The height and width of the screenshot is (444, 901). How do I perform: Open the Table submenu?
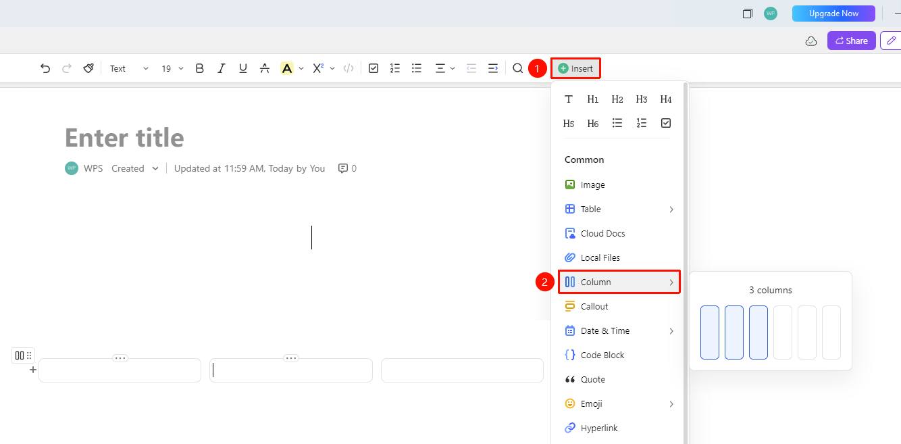click(619, 209)
